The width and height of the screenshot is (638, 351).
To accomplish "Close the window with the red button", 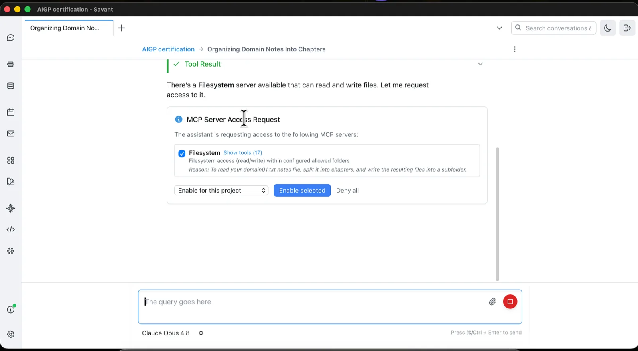I will point(7,9).
